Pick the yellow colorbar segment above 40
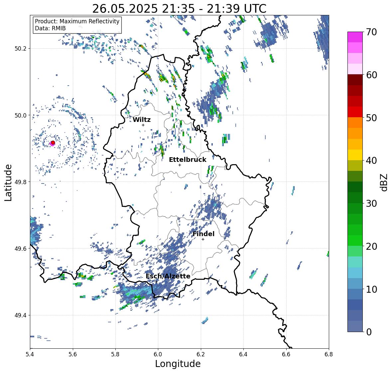The image size is (392, 372). [x=355, y=155]
